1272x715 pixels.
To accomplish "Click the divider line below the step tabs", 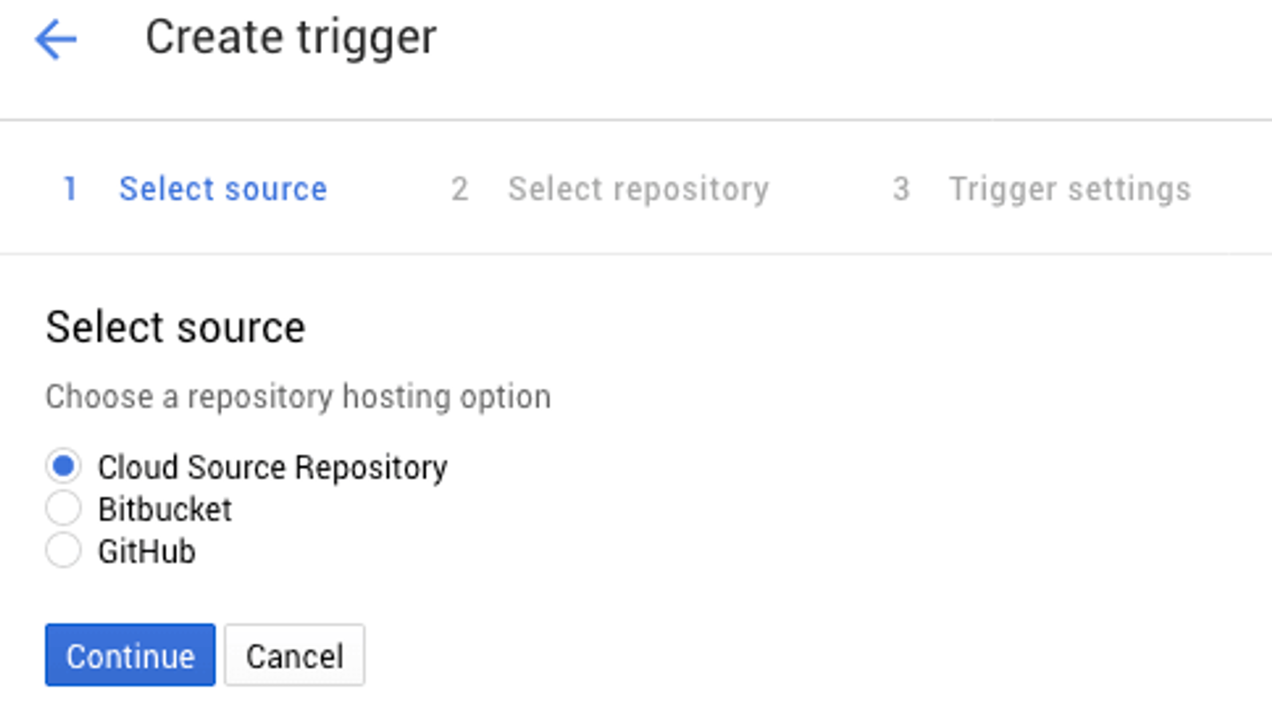I will 636,254.
